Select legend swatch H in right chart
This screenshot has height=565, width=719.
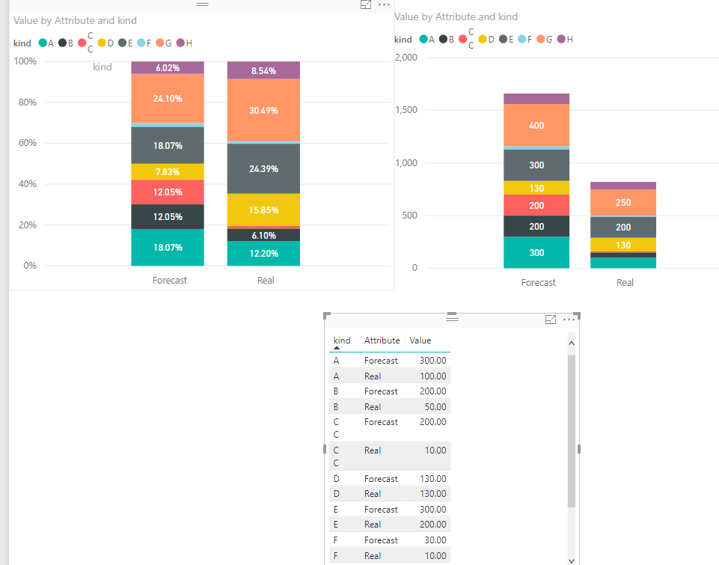[x=561, y=39]
